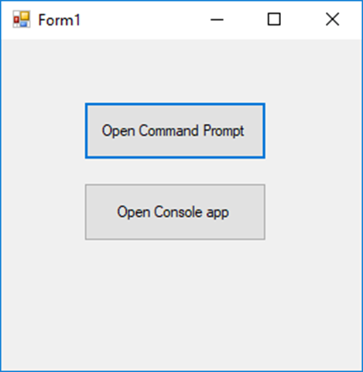Click the dash minimize icon
The height and width of the screenshot is (372, 363).
217,19
